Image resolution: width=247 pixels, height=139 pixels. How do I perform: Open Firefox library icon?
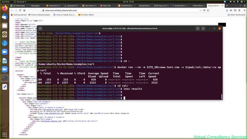[231, 10]
